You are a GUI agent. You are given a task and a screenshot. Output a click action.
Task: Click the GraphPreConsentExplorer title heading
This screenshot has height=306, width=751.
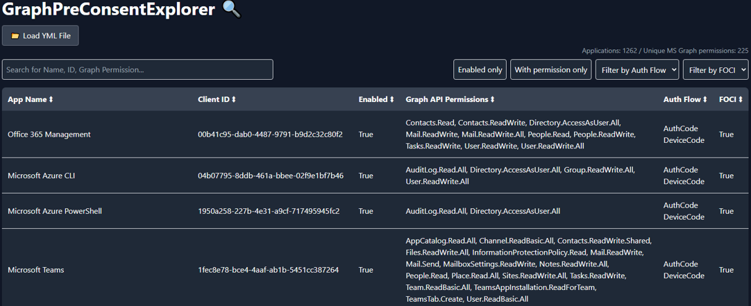coord(108,10)
